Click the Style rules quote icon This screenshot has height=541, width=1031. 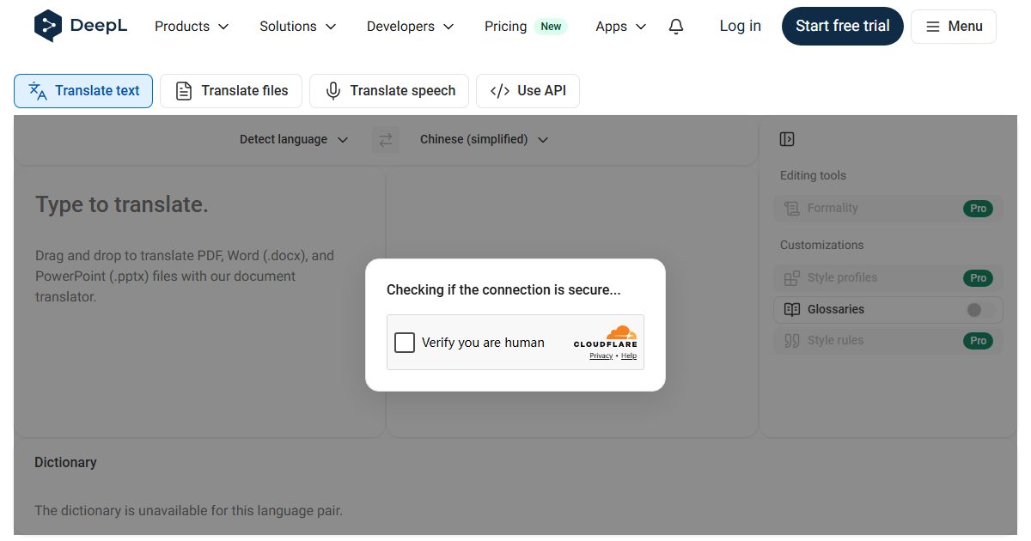pyautogui.click(x=792, y=340)
